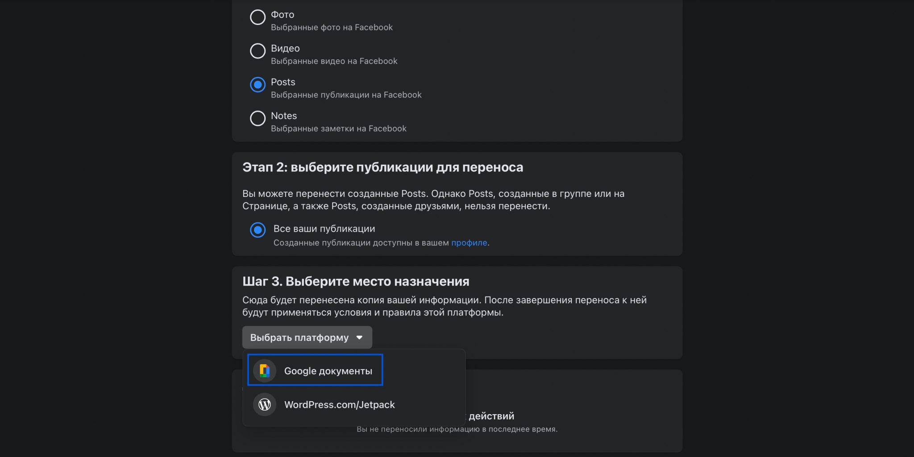Click the Posts option label text
This screenshot has width=914, height=457.
(283, 82)
